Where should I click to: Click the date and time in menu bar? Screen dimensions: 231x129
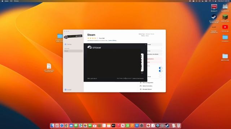223,1
